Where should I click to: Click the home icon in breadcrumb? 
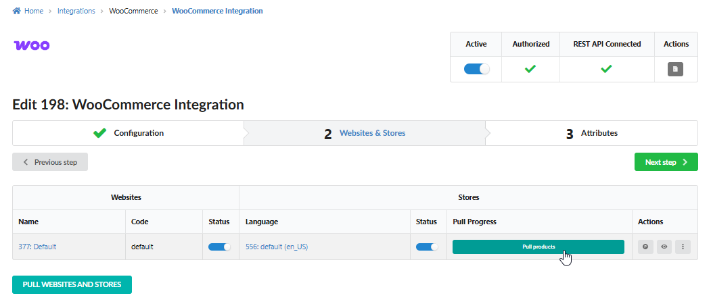(16, 11)
